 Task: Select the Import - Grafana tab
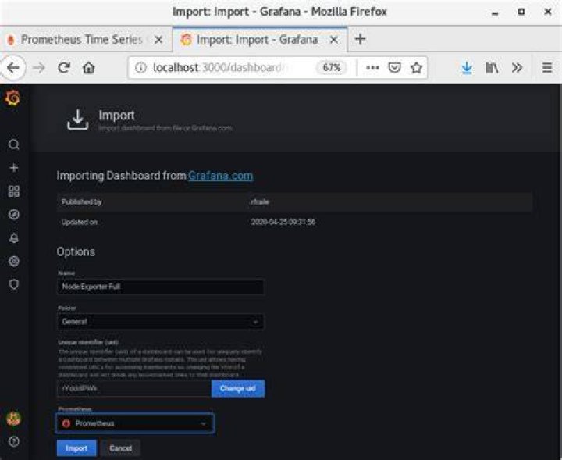257,39
